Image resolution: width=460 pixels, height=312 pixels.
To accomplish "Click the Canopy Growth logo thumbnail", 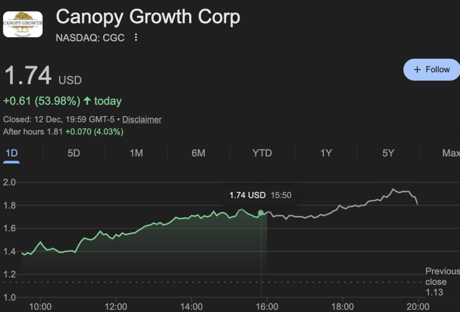I will point(22,24).
